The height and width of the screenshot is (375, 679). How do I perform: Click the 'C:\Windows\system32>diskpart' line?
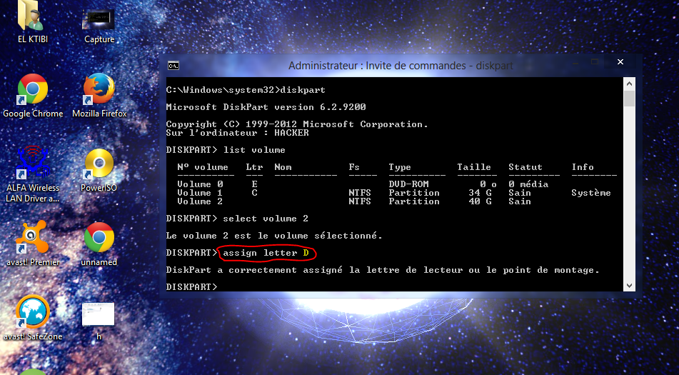click(x=246, y=90)
